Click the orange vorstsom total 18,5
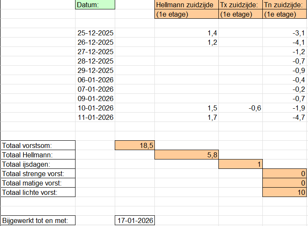The height and width of the screenshot is (226, 308). click(x=135, y=145)
